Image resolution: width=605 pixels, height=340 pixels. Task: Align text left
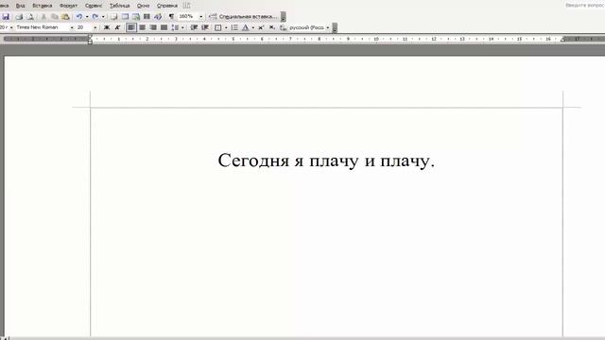click(131, 27)
